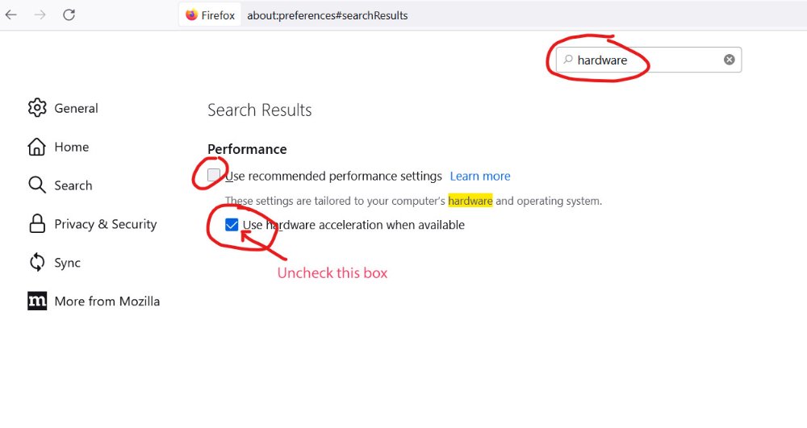Viewport: 807px width, 428px height.
Task: Click the browser back arrow
Action: (11, 15)
